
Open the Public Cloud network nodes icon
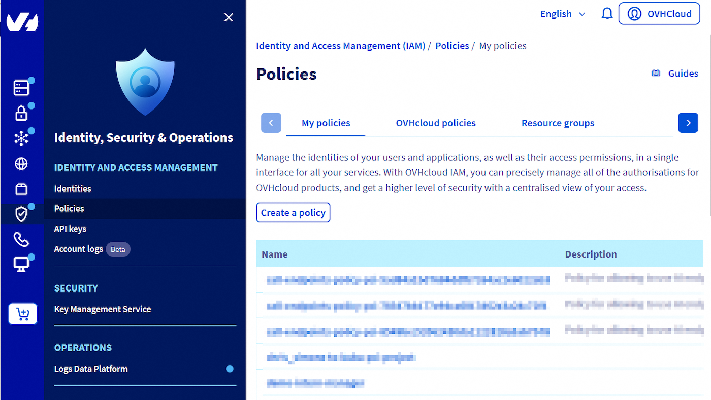[21, 137]
